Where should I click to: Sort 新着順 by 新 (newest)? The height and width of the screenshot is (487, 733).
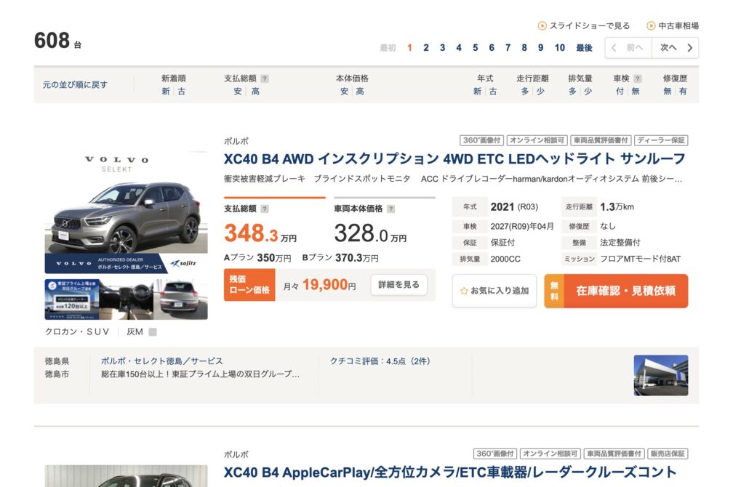click(x=166, y=92)
